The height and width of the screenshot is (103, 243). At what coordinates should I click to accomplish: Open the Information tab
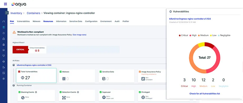(61, 21)
